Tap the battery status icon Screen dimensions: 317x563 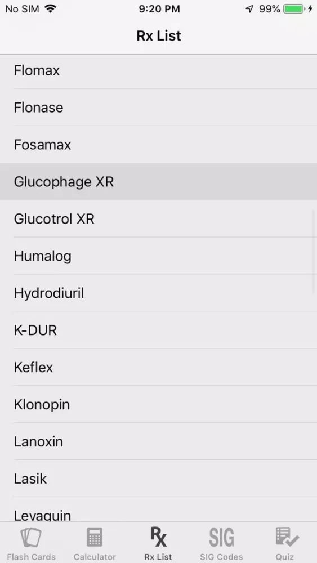295,9
